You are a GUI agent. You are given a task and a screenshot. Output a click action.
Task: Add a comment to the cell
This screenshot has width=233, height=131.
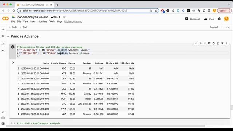pyautogui.click(x=209, y=43)
